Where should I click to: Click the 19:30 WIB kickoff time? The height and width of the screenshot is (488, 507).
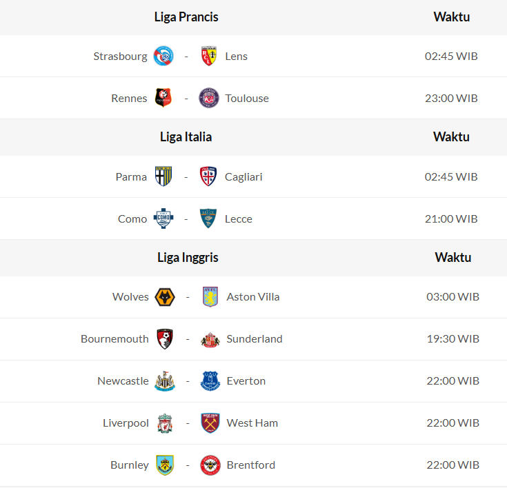pos(453,339)
